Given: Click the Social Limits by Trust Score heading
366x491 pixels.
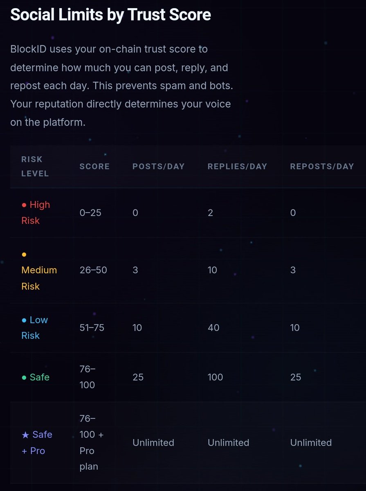Looking at the screenshot, I should click(x=110, y=15).
